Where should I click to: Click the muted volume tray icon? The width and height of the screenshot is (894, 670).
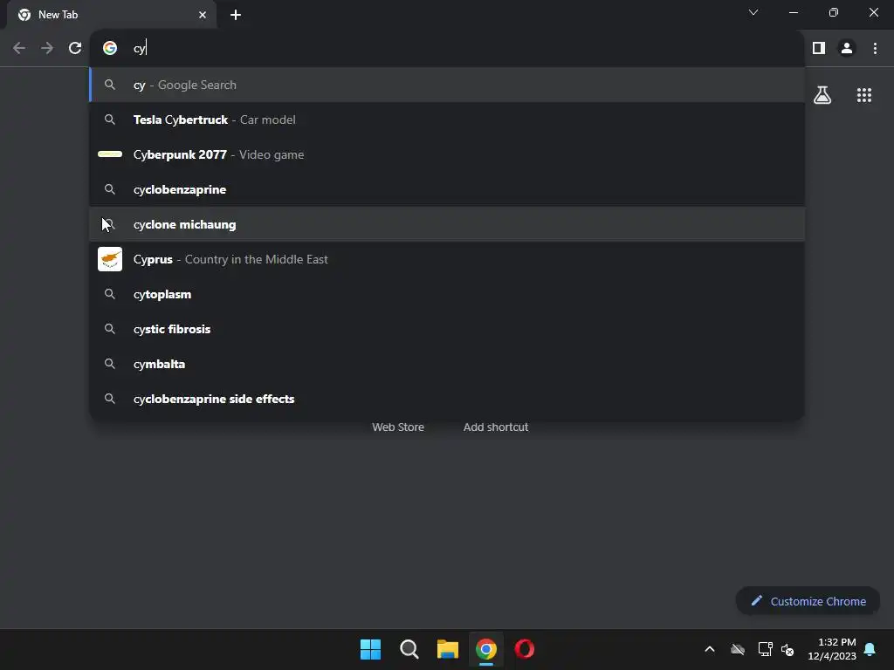pyautogui.click(x=787, y=649)
